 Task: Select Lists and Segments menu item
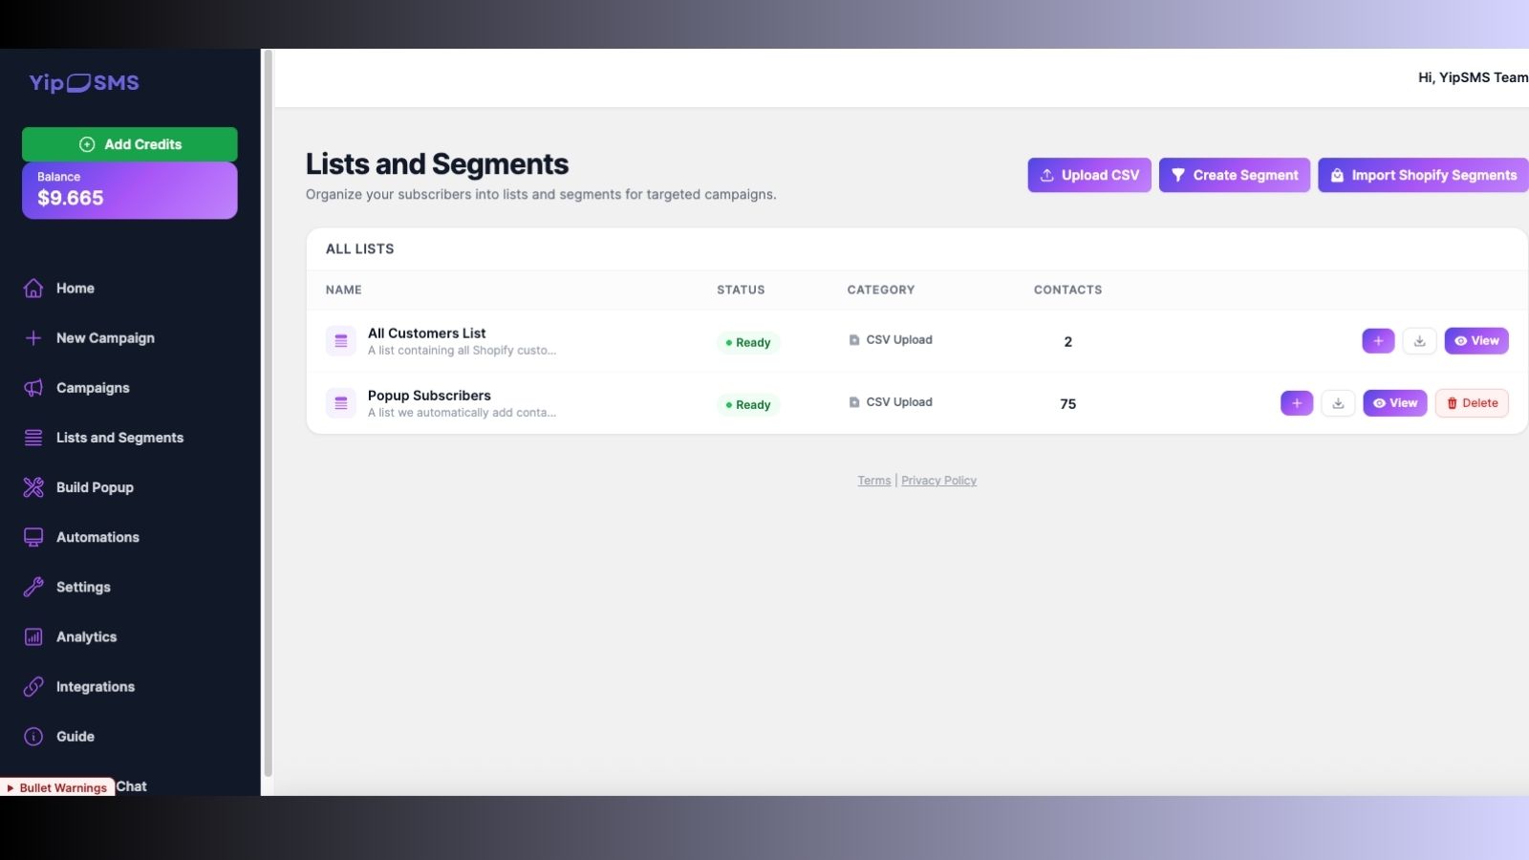119,438
